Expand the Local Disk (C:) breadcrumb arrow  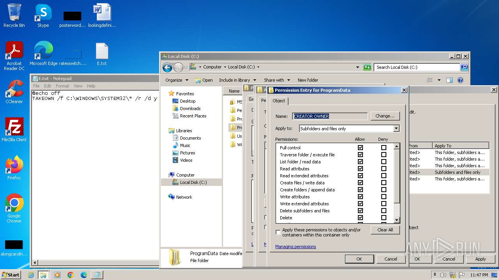(x=258, y=67)
